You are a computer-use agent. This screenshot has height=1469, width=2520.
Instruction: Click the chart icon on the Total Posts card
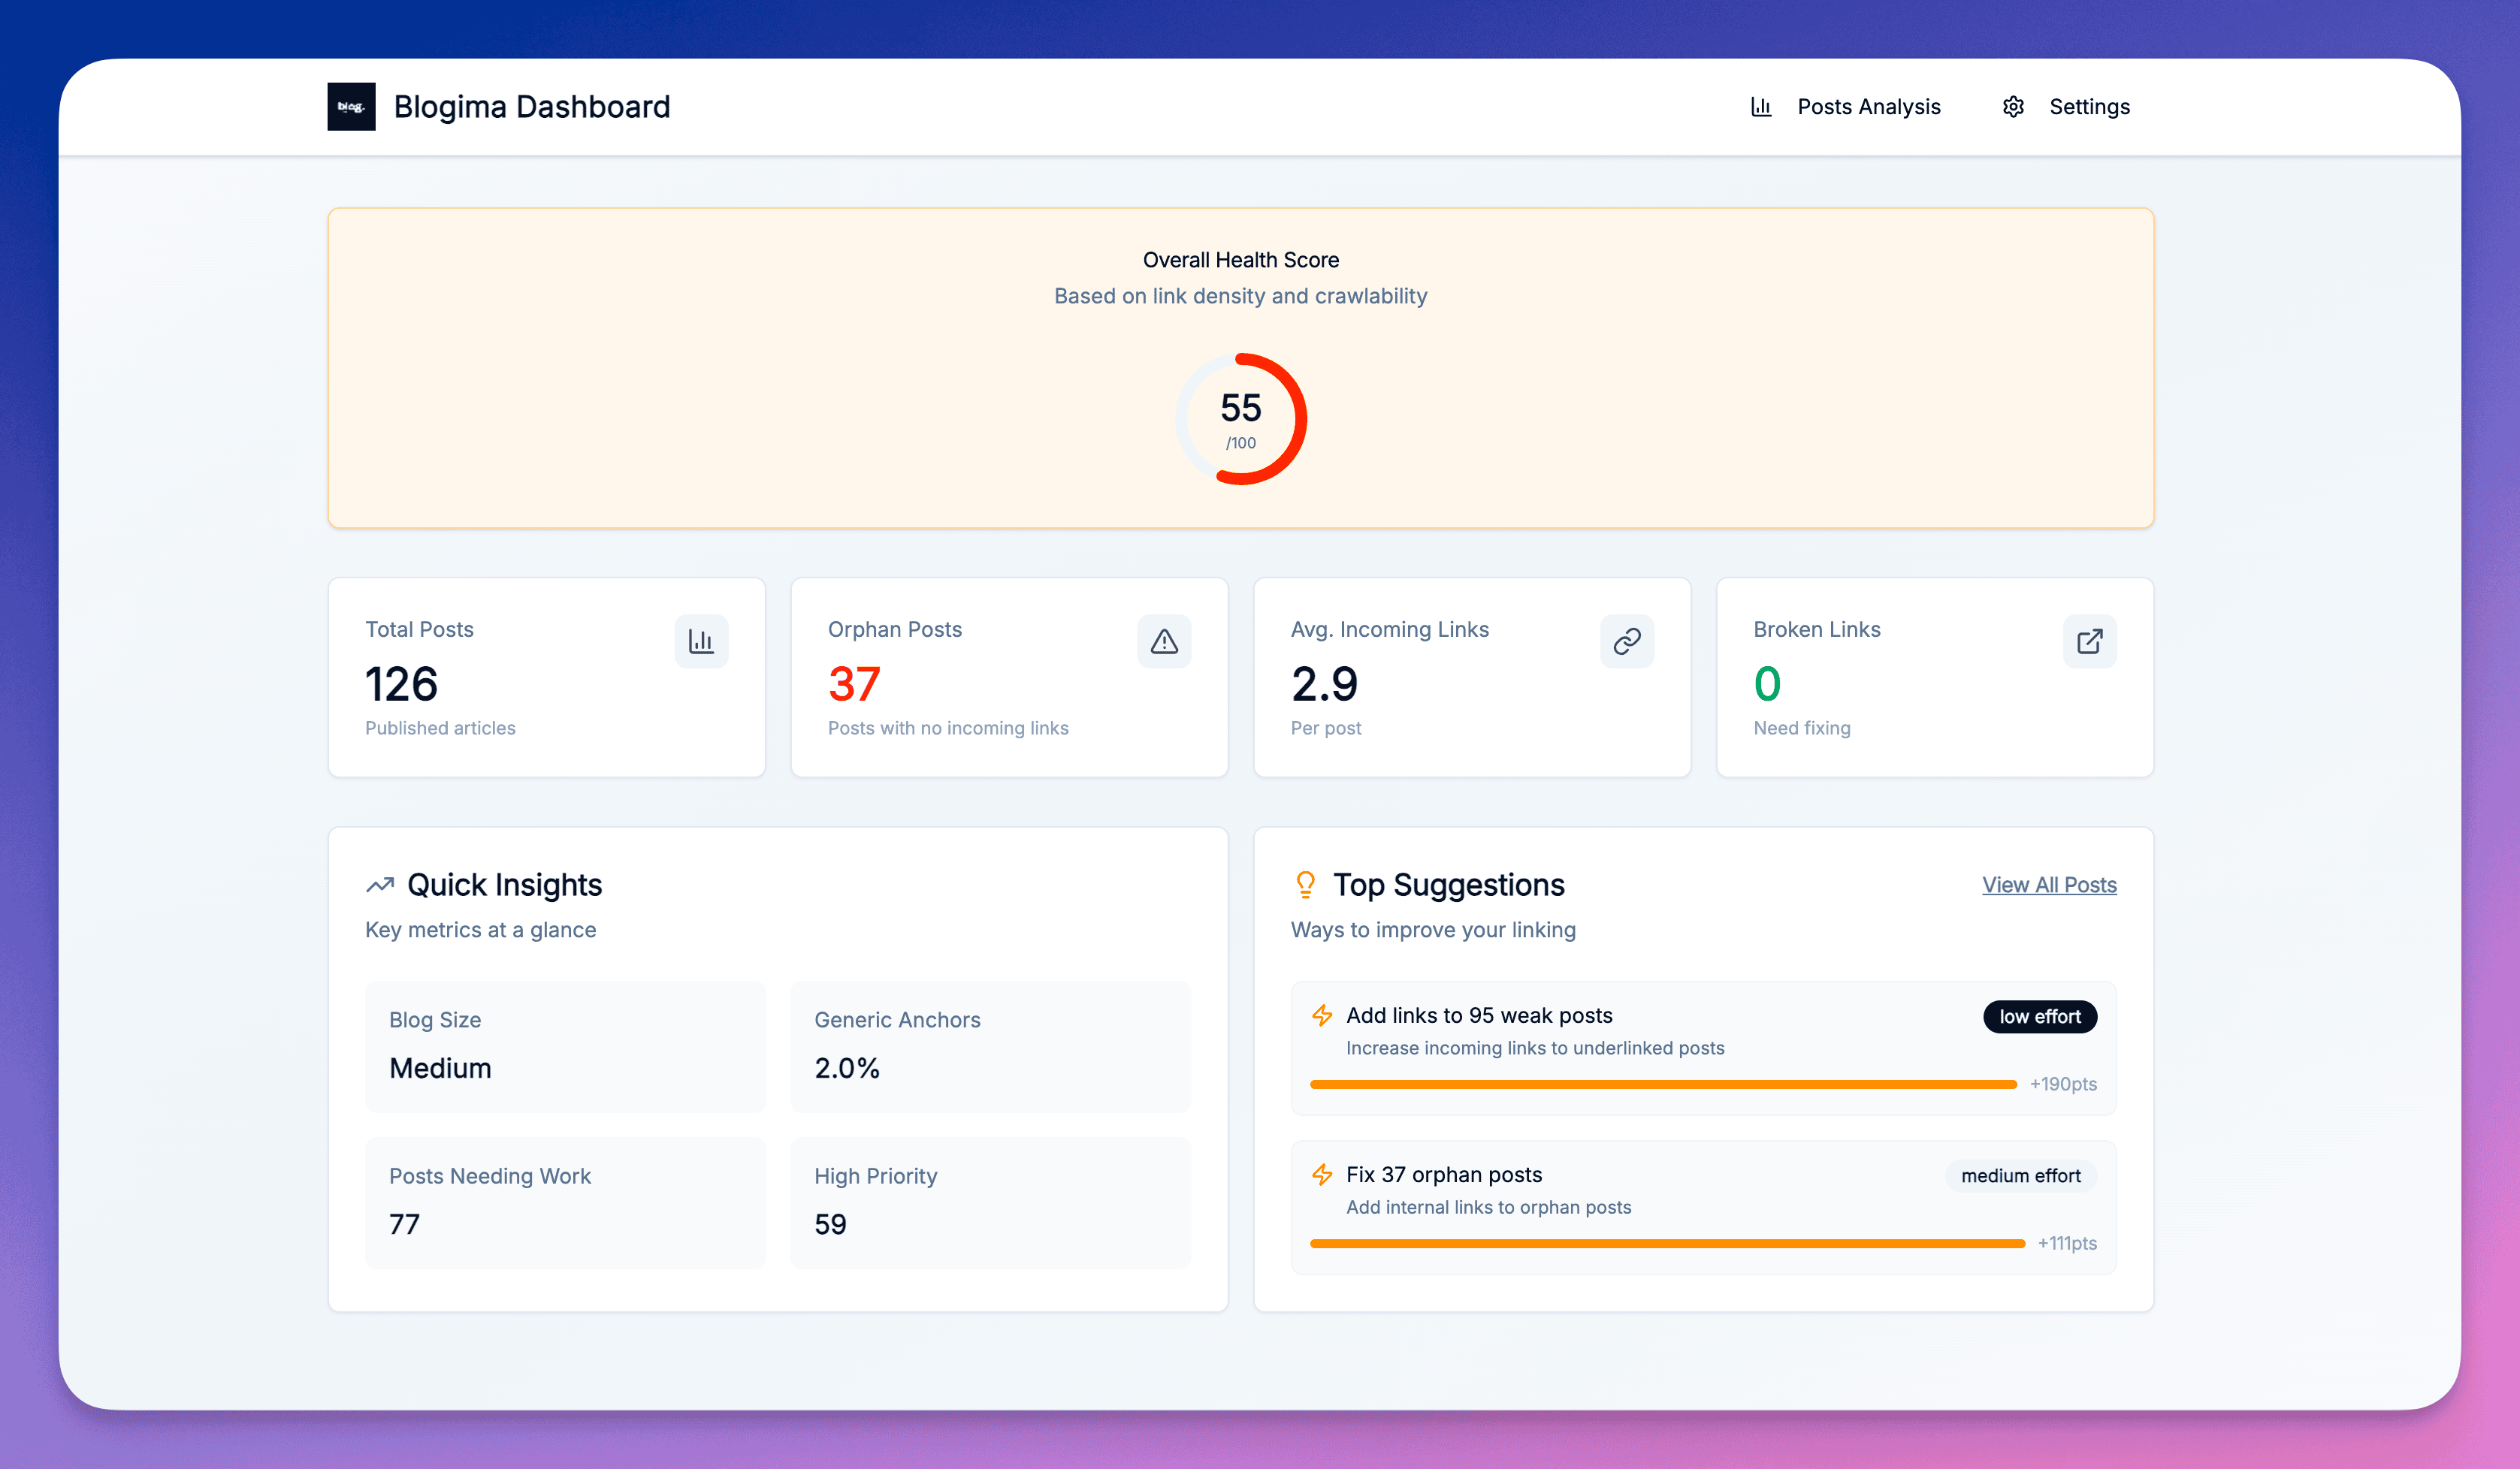pyautogui.click(x=701, y=641)
